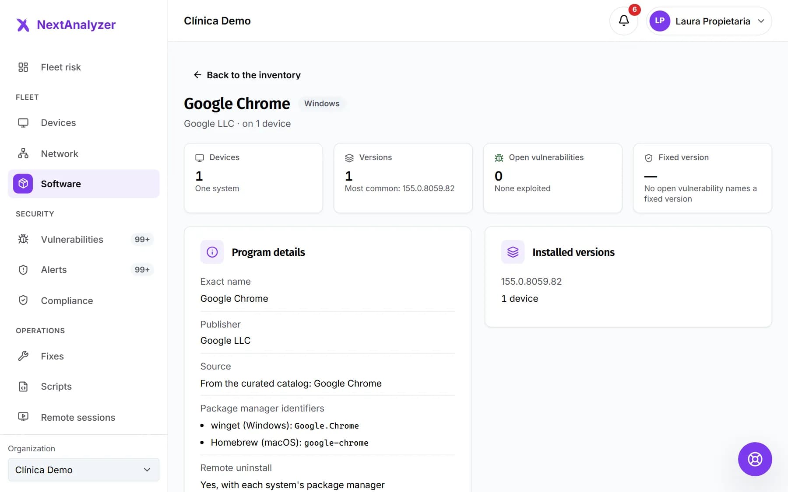The width and height of the screenshot is (788, 492).
Task: Click the Fixed version shield card icon
Action: [x=649, y=157]
